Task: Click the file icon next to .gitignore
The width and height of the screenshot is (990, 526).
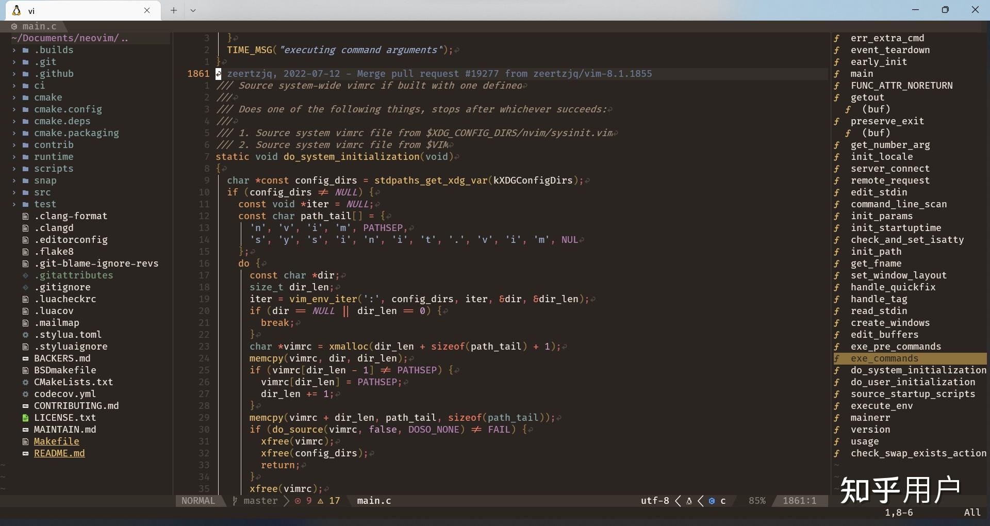Action: coord(25,287)
